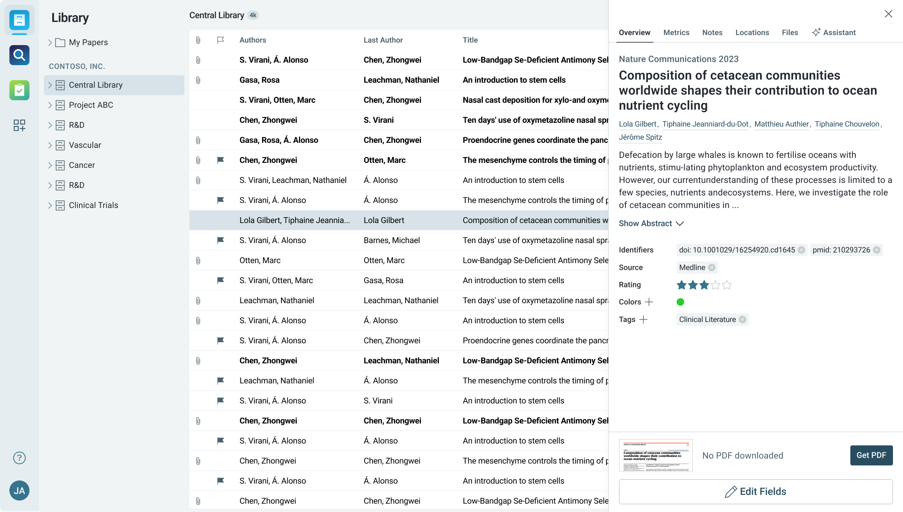Expand the Clinical Trials library
The image size is (903, 512).
click(50, 205)
